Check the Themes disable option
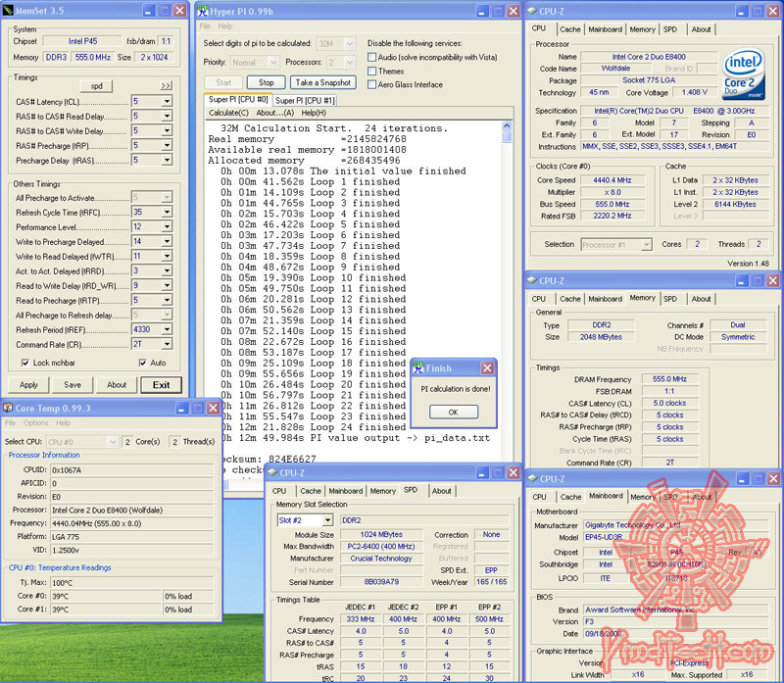784x683 pixels. [x=371, y=70]
